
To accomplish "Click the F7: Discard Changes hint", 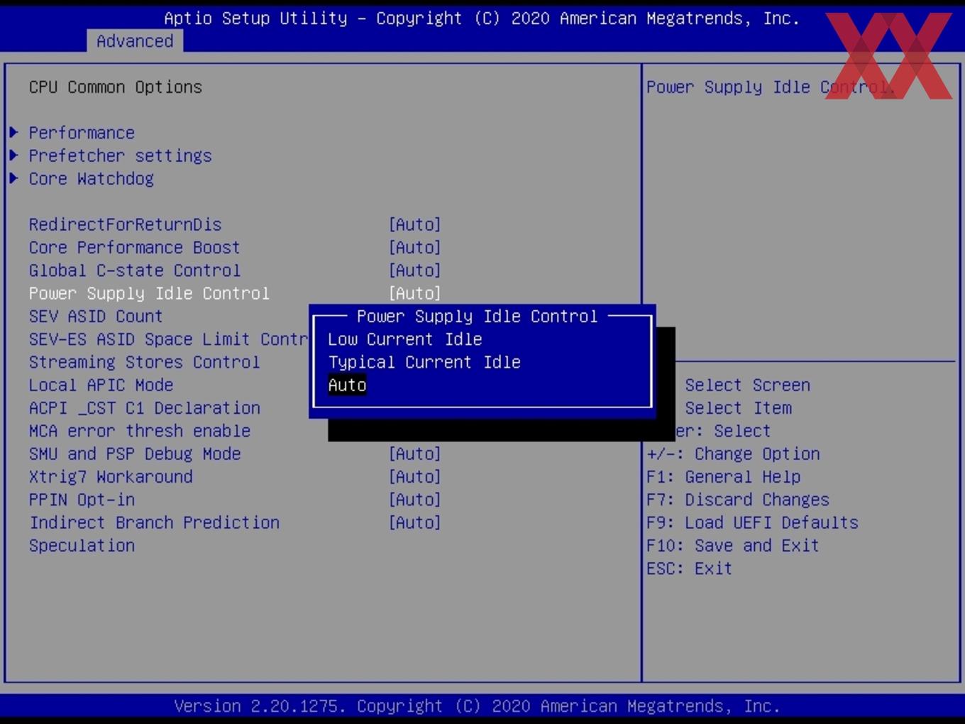I will (x=738, y=499).
